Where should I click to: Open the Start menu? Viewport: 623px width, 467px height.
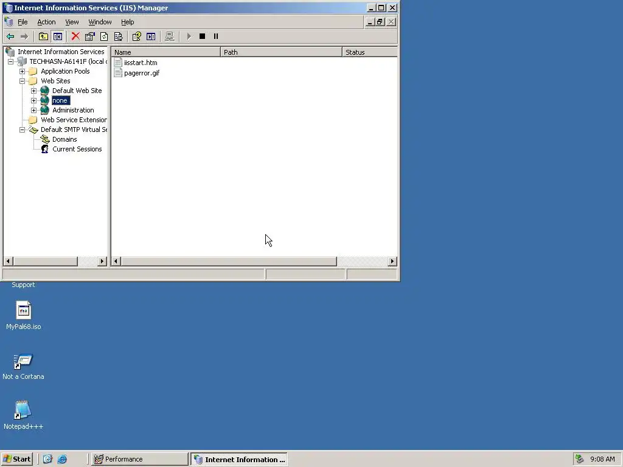pos(17,459)
